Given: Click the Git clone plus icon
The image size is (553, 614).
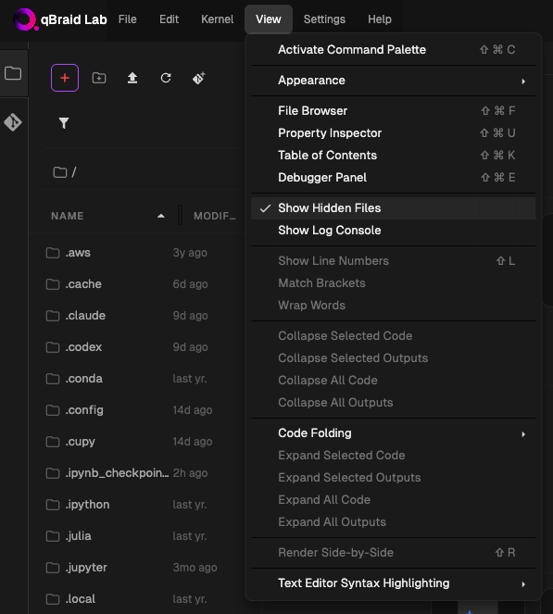Looking at the screenshot, I should tap(199, 78).
